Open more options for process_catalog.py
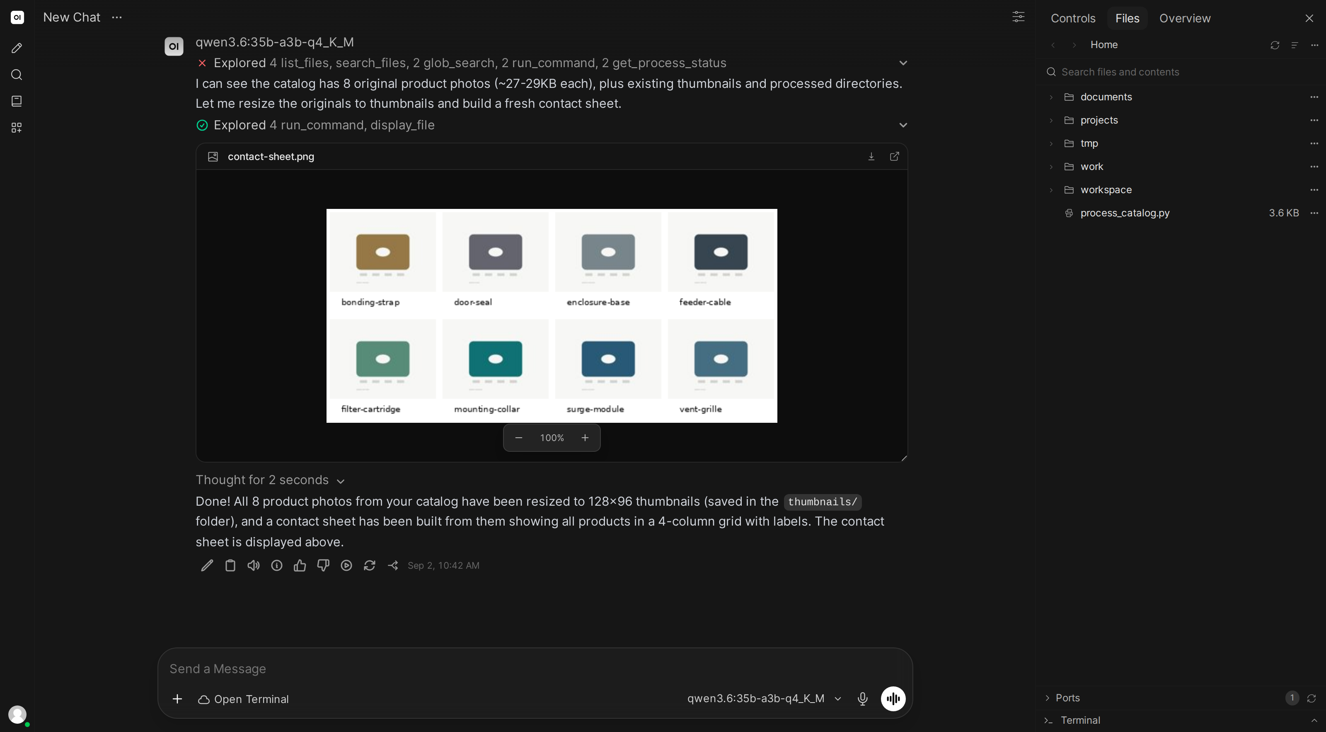Viewport: 1326px width, 732px height. [x=1314, y=213]
